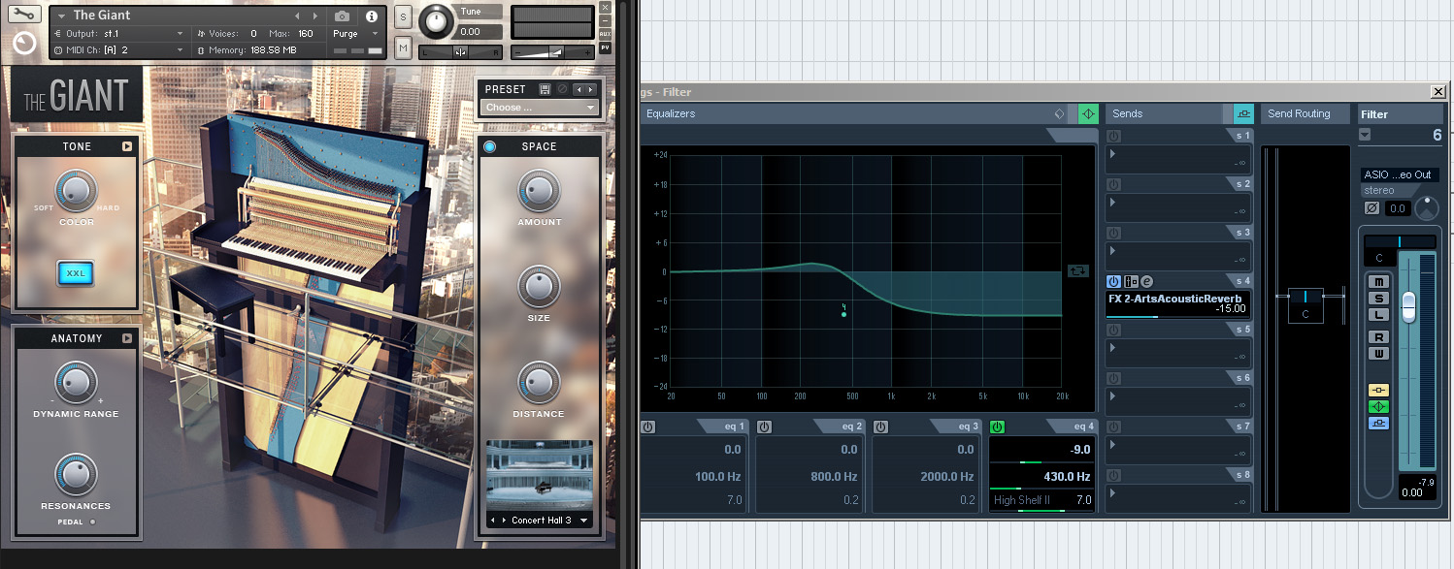Click Kontakt stereo pan slider
This screenshot has height=569, width=1454.
[461, 51]
